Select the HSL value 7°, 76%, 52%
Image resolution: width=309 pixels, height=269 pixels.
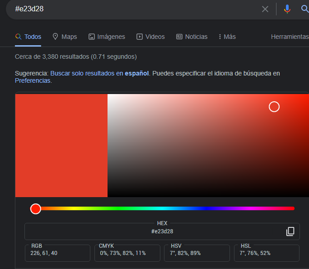pyautogui.click(x=267, y=253)
